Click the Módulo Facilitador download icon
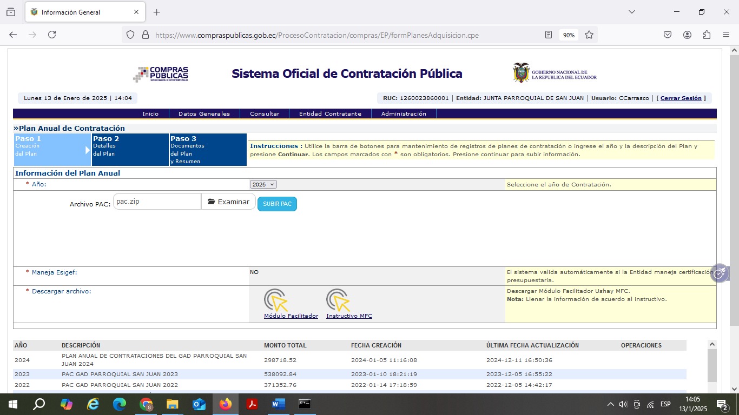The width and height of the screenshot is (739, 415). [275, 300]
